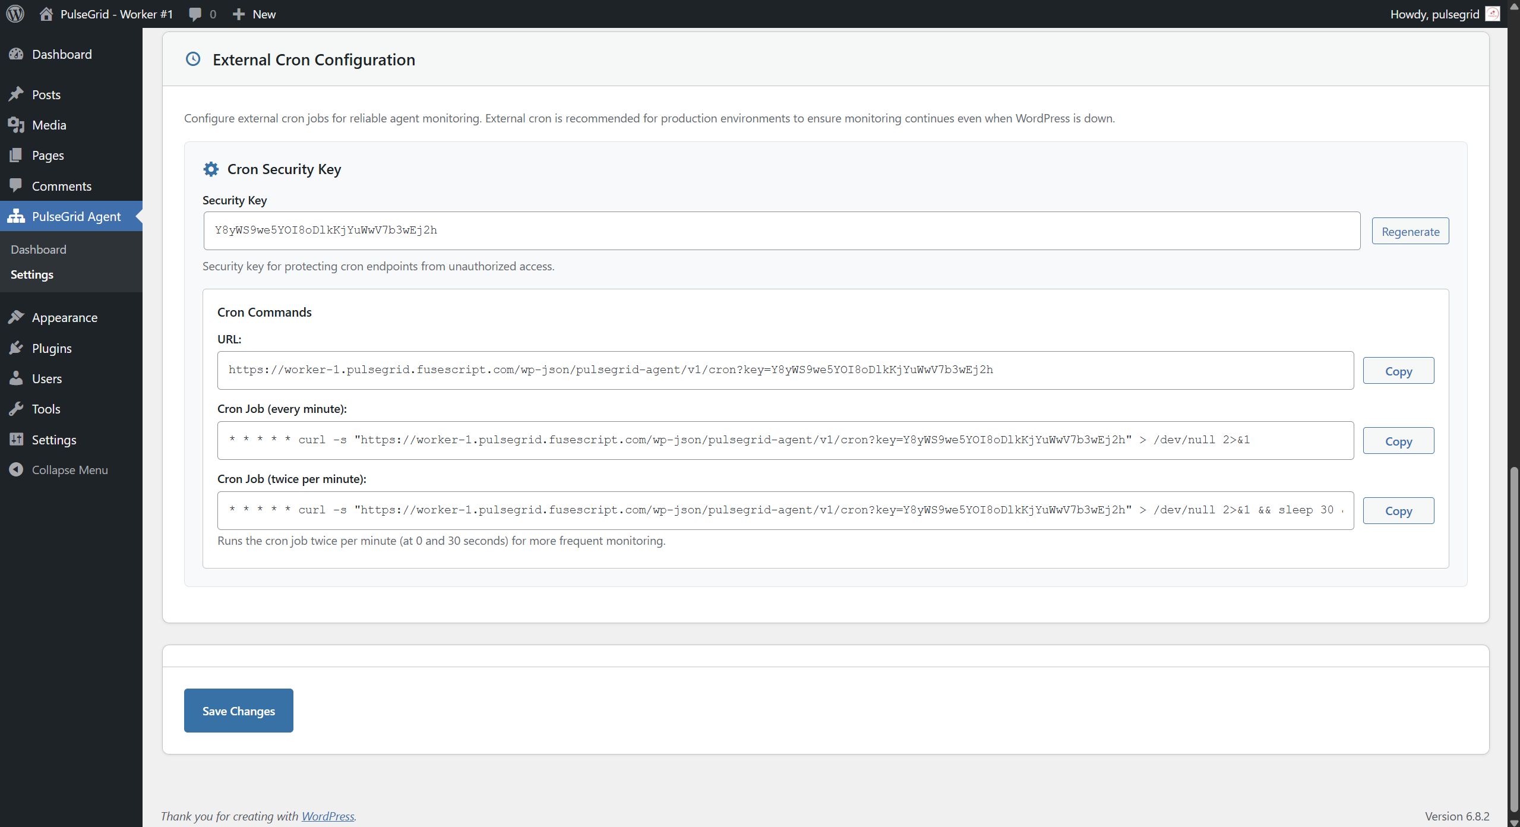The width and height of the screenshot is (1520, 827).
Task: Open Media library icon in sidebar
Action: pyautogui.click(x=16, y=125)
